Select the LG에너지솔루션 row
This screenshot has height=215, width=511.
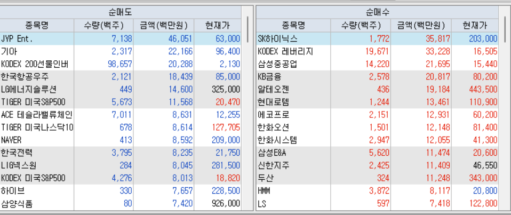(121, 90)
